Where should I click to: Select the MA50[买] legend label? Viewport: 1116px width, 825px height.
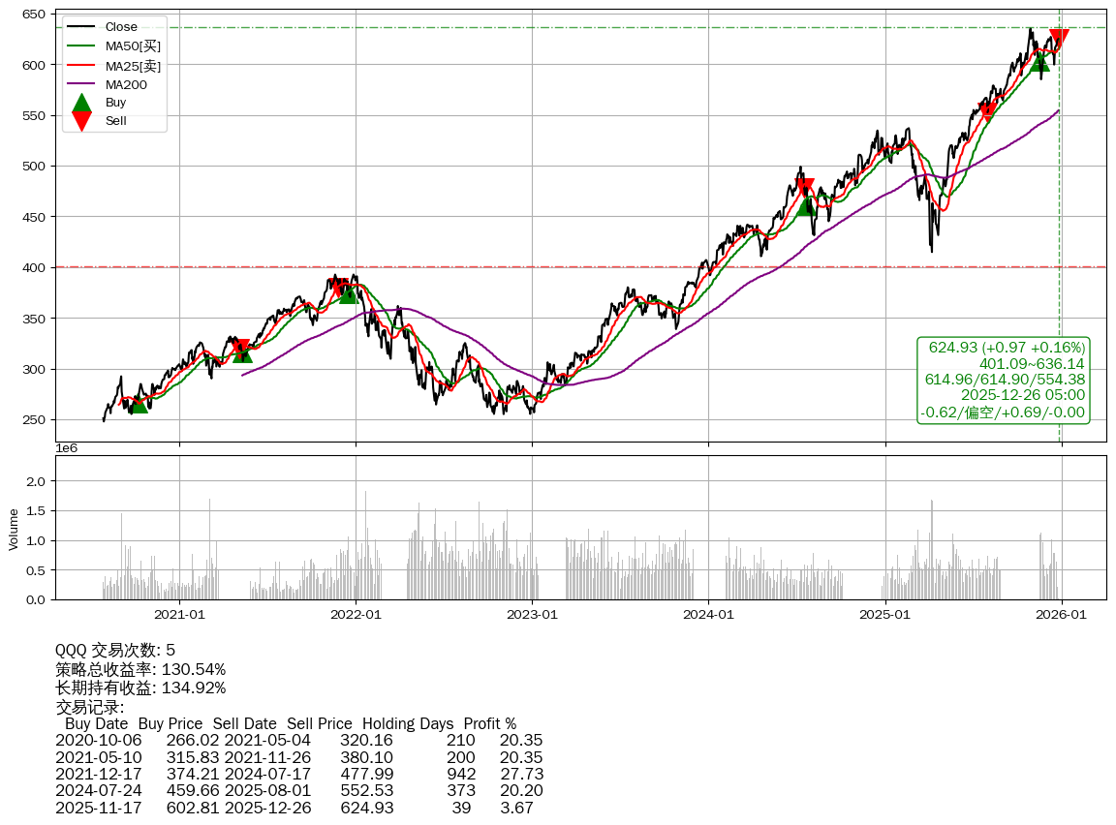133,46
